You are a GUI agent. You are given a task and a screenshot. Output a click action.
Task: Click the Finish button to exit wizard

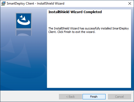[x=94, y=97]
